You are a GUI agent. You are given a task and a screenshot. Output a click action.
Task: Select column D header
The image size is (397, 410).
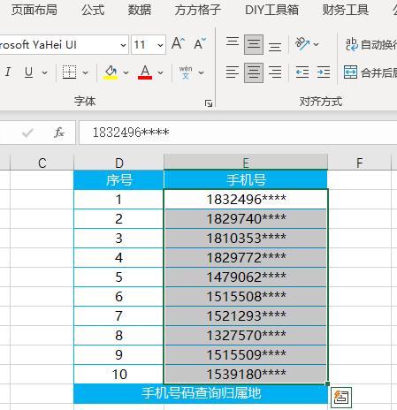(x=118, y=163)
